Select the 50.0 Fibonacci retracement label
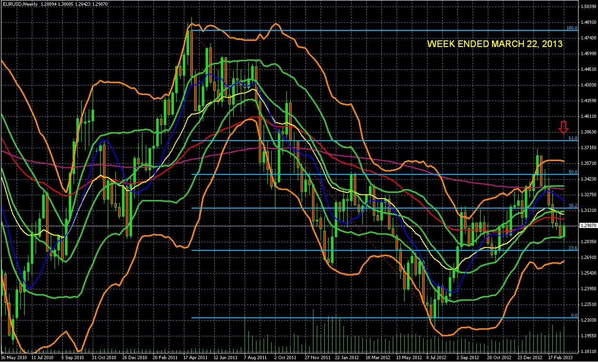Viewport: 598px width, 362px height. pyautogui.click(x=572, y=172)
